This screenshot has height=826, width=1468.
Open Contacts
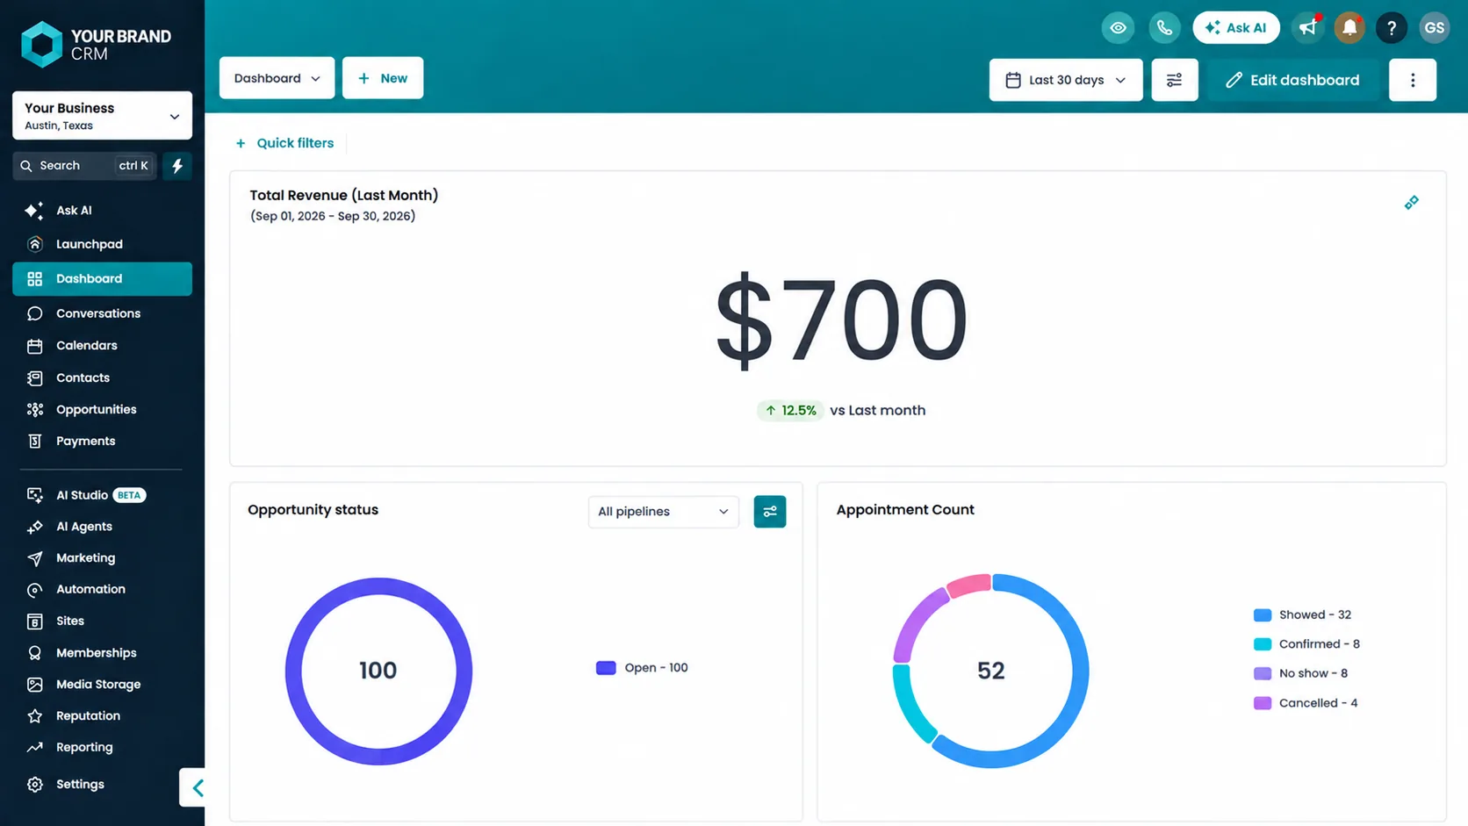click(x=102, y=377)
